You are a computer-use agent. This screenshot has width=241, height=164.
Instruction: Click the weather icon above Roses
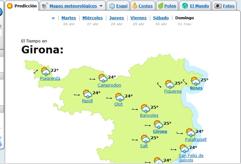click(x=195, y=81)
